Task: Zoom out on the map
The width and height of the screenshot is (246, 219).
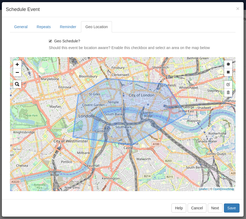Action: (x=17, y=72)
